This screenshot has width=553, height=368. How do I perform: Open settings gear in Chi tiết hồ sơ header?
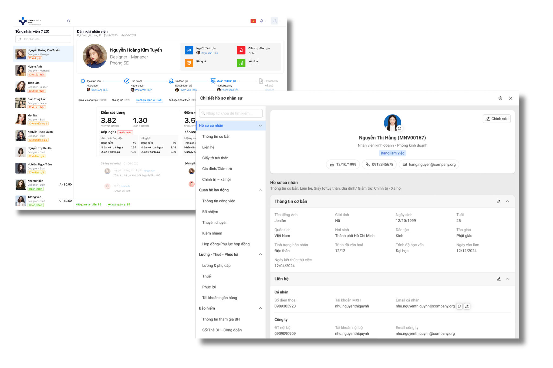pos(500,98)
